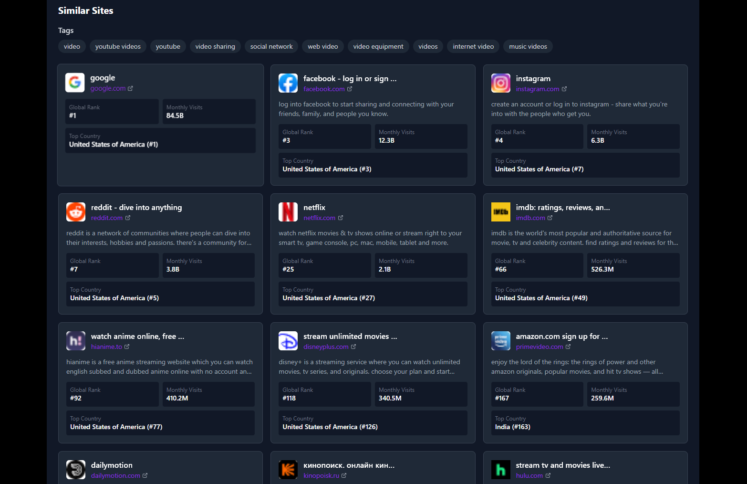Open external link icon beside hianime.to

click(127, 347)
